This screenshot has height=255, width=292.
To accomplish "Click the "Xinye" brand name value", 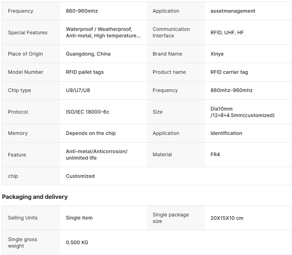I will coord(217,54).
